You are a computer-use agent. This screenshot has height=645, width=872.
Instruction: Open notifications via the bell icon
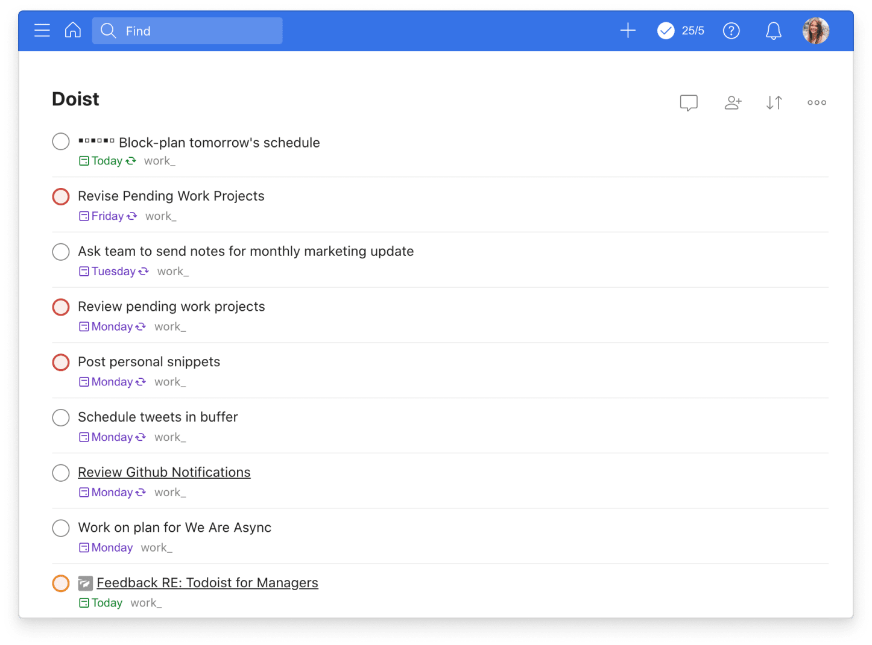[773, 30]
